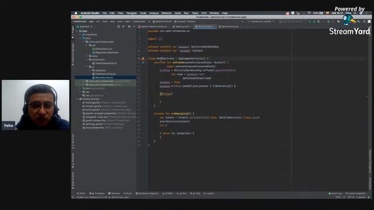The width and height of the screenshot is (374, 210).
Task: Collapse the app module tree node
Action: click(x=77, y=31)
